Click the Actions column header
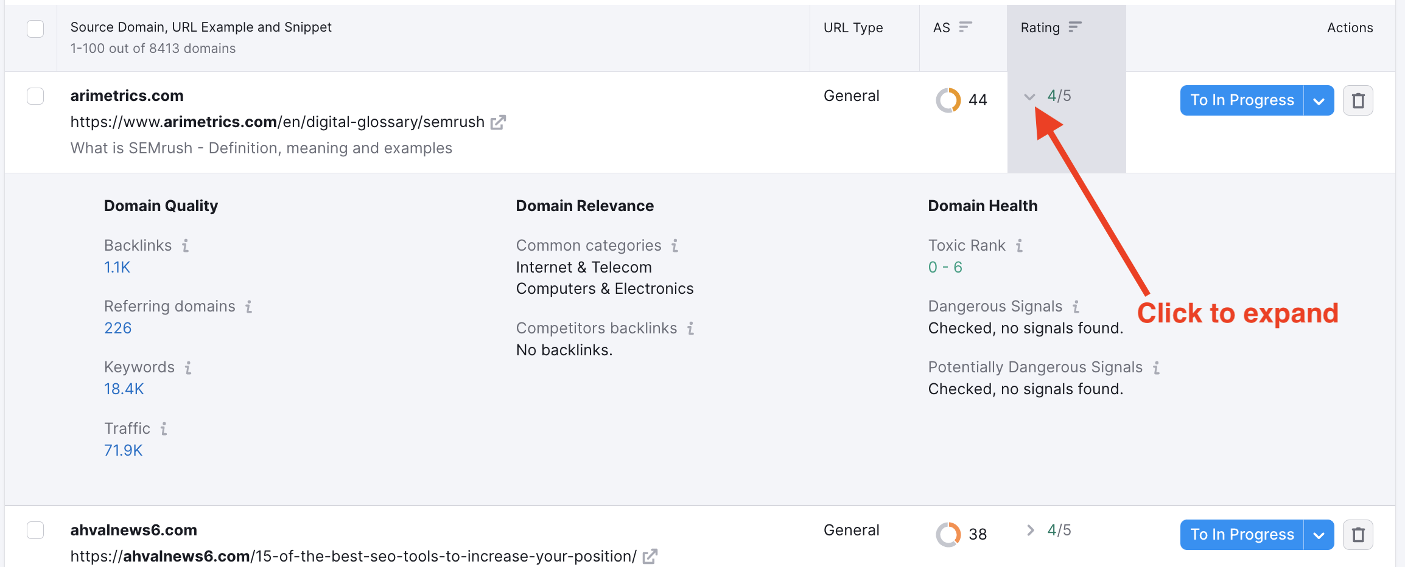The width and height of the screenshot is (1405, 567). point(1350,27)
